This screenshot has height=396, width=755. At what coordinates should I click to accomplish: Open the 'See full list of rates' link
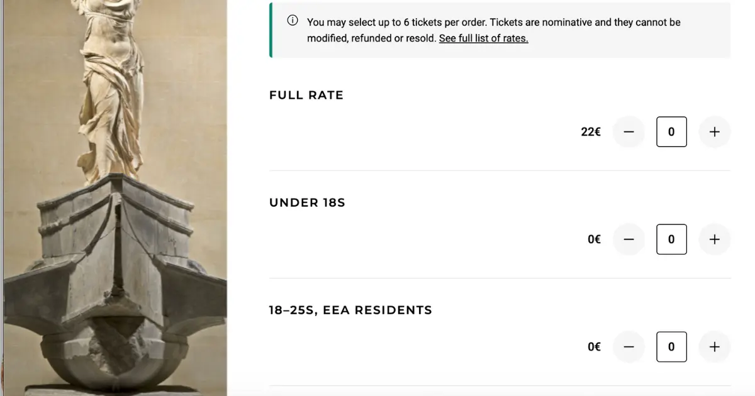pyautogui.click(x=483, y=38)
